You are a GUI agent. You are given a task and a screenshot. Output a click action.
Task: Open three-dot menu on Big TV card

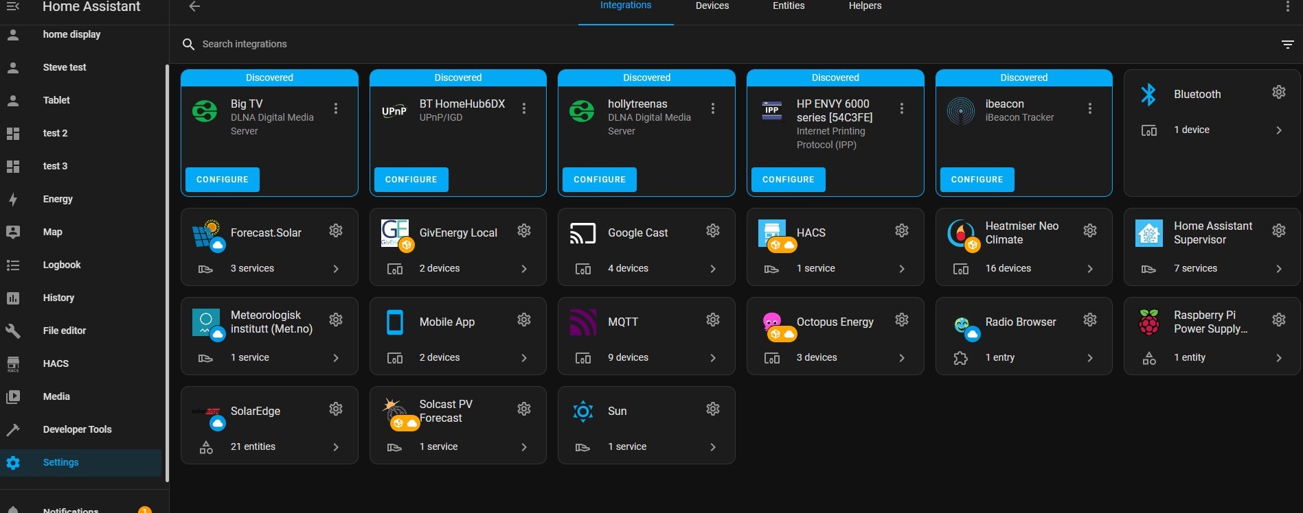336,108
